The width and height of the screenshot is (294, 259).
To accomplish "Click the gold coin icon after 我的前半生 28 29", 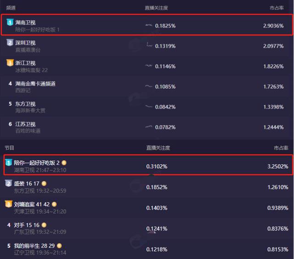I will 59,245.
